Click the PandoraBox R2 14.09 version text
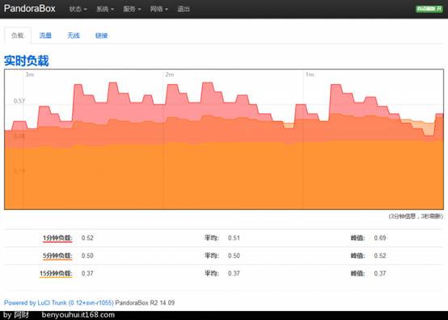This screenshot has height=320, width=448. pyautogui.click(x=145, y=302)
